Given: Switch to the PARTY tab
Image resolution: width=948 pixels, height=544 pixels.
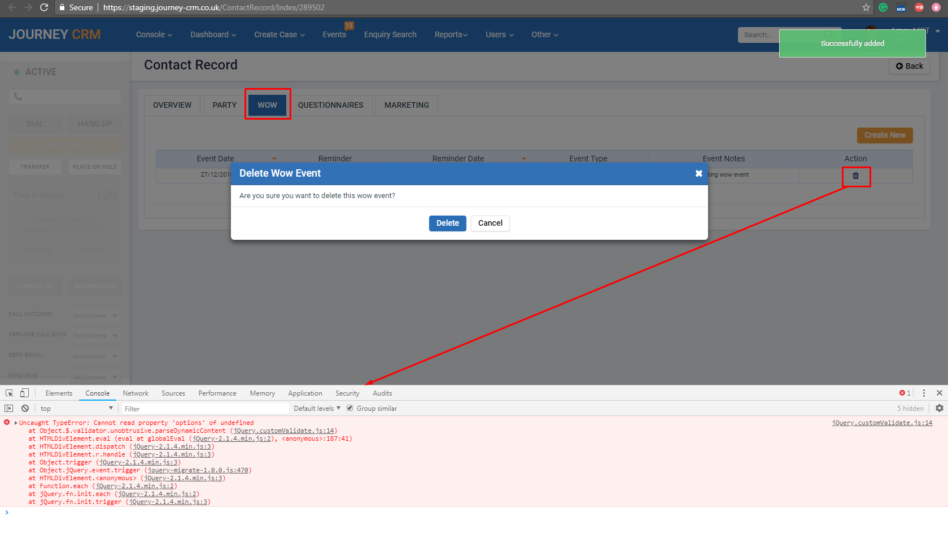Looking at the screenshot, I should tap(225, 105).
